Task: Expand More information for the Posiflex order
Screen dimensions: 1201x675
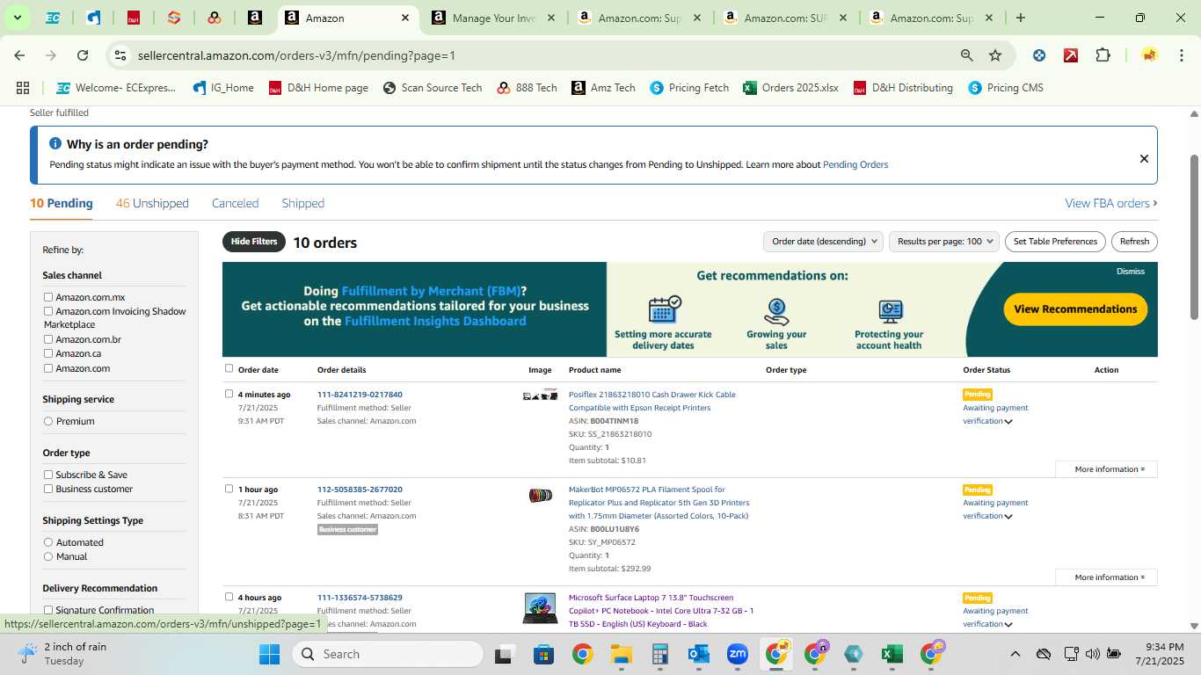Action: coord(1106,469)
